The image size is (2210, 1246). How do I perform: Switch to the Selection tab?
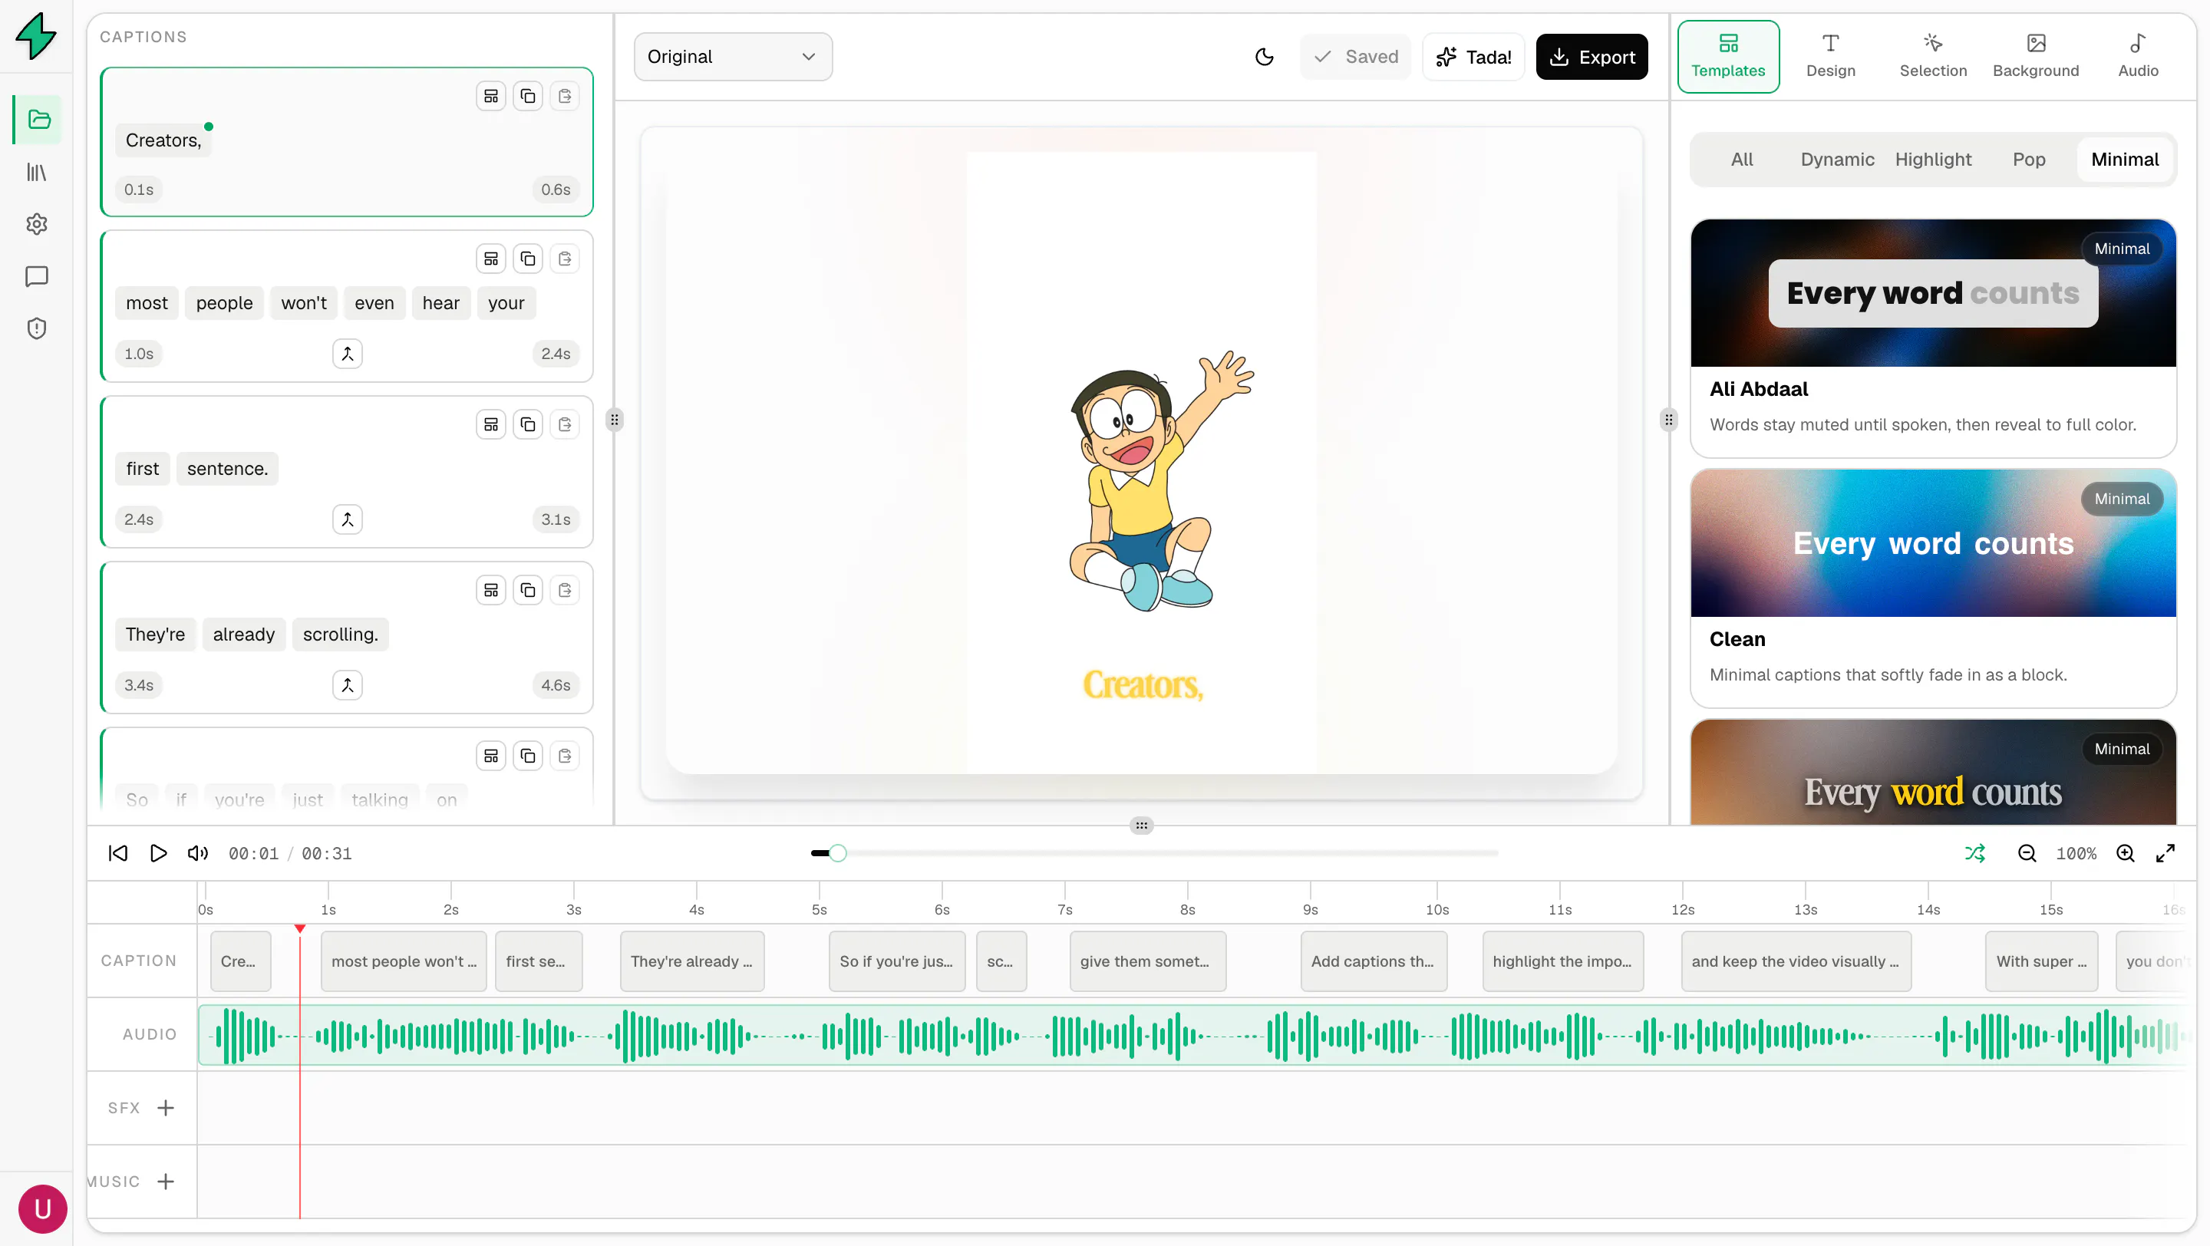(x=1933, y=57)
